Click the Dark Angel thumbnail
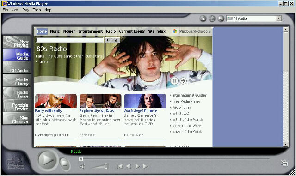The height and width of the screenshot is (176, 296). 145,101
